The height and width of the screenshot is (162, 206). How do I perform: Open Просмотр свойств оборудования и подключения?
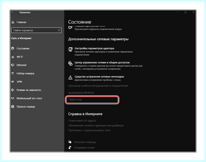click(x=98, y=86)
